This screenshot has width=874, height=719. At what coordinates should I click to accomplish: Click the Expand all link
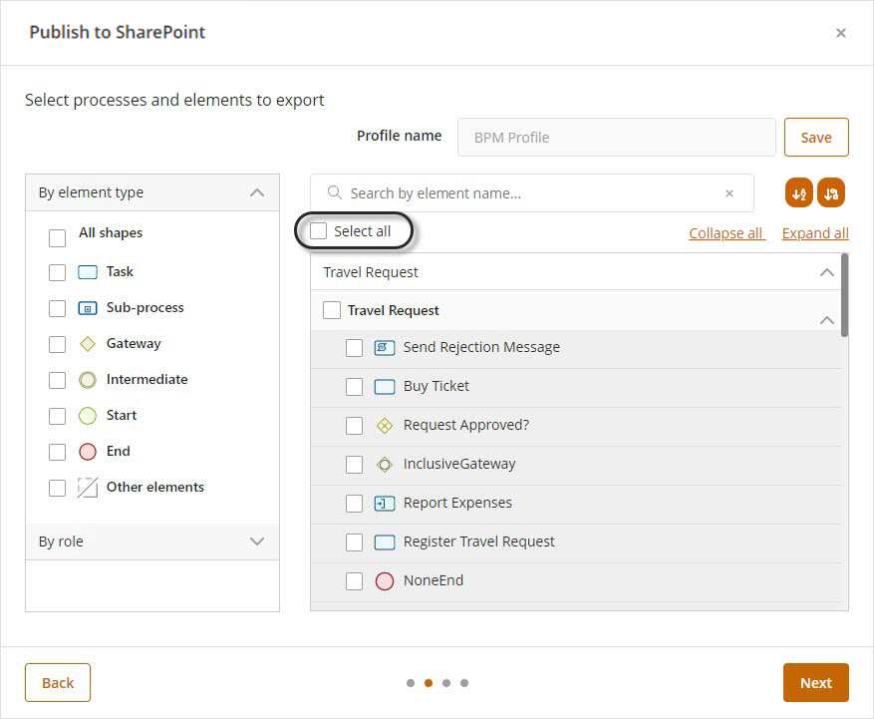814,233
